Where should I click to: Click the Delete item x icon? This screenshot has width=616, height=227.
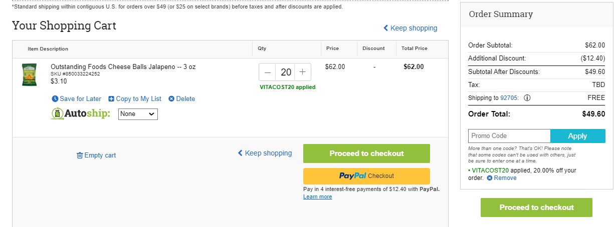(171, 99)
